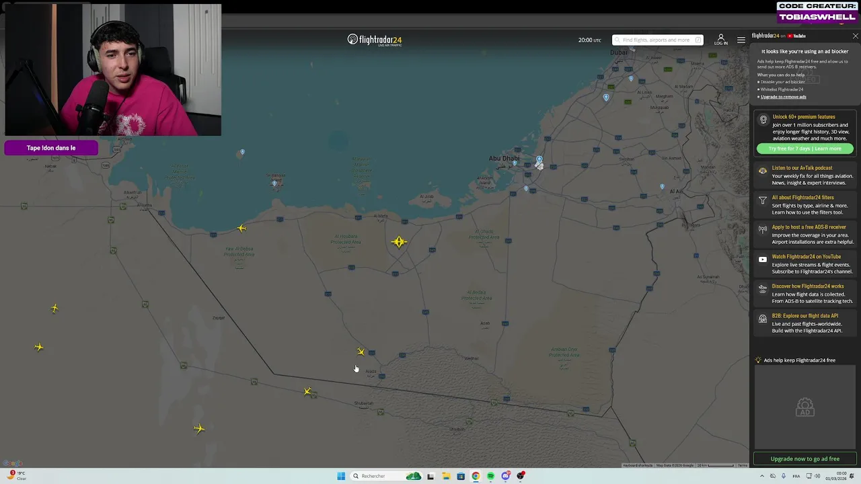Open the hamburger menu beside Log In
This screenshot has height=484, width=861.
click(x=741, y=40)
